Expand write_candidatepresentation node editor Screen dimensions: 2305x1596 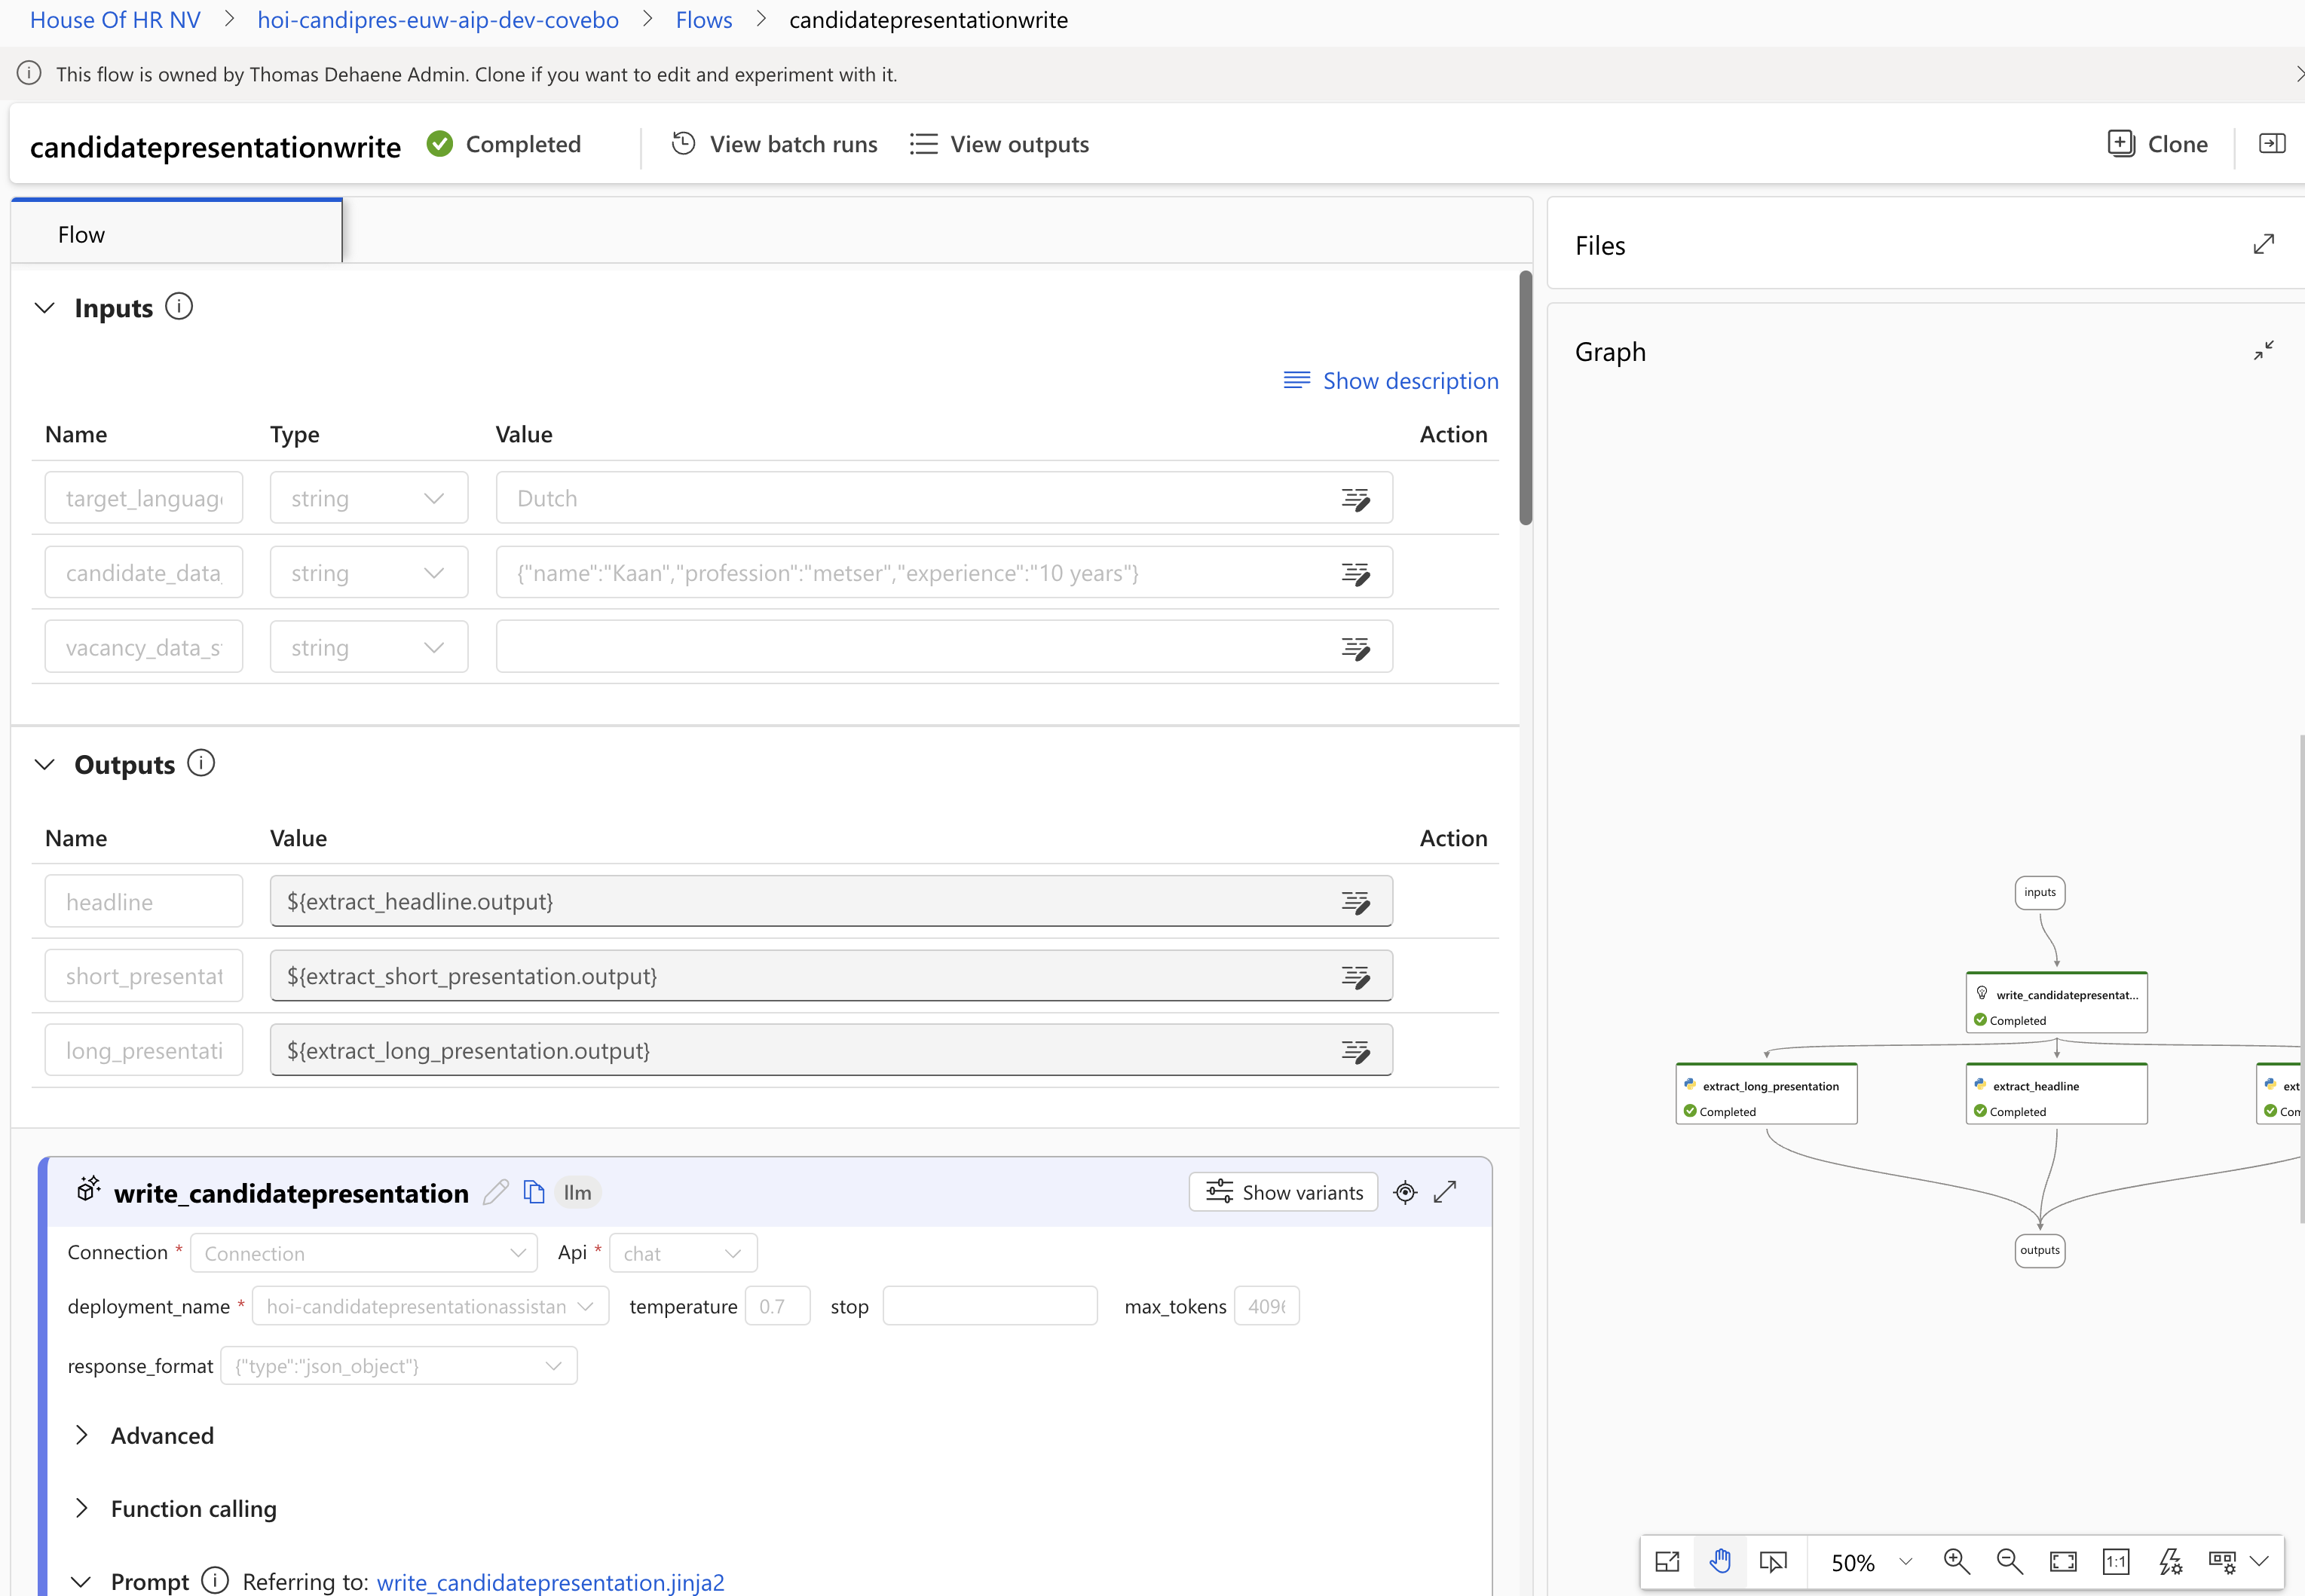(1445, 1192)
